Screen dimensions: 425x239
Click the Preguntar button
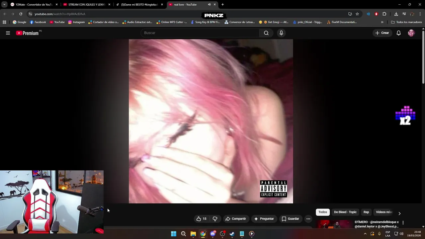264,219
